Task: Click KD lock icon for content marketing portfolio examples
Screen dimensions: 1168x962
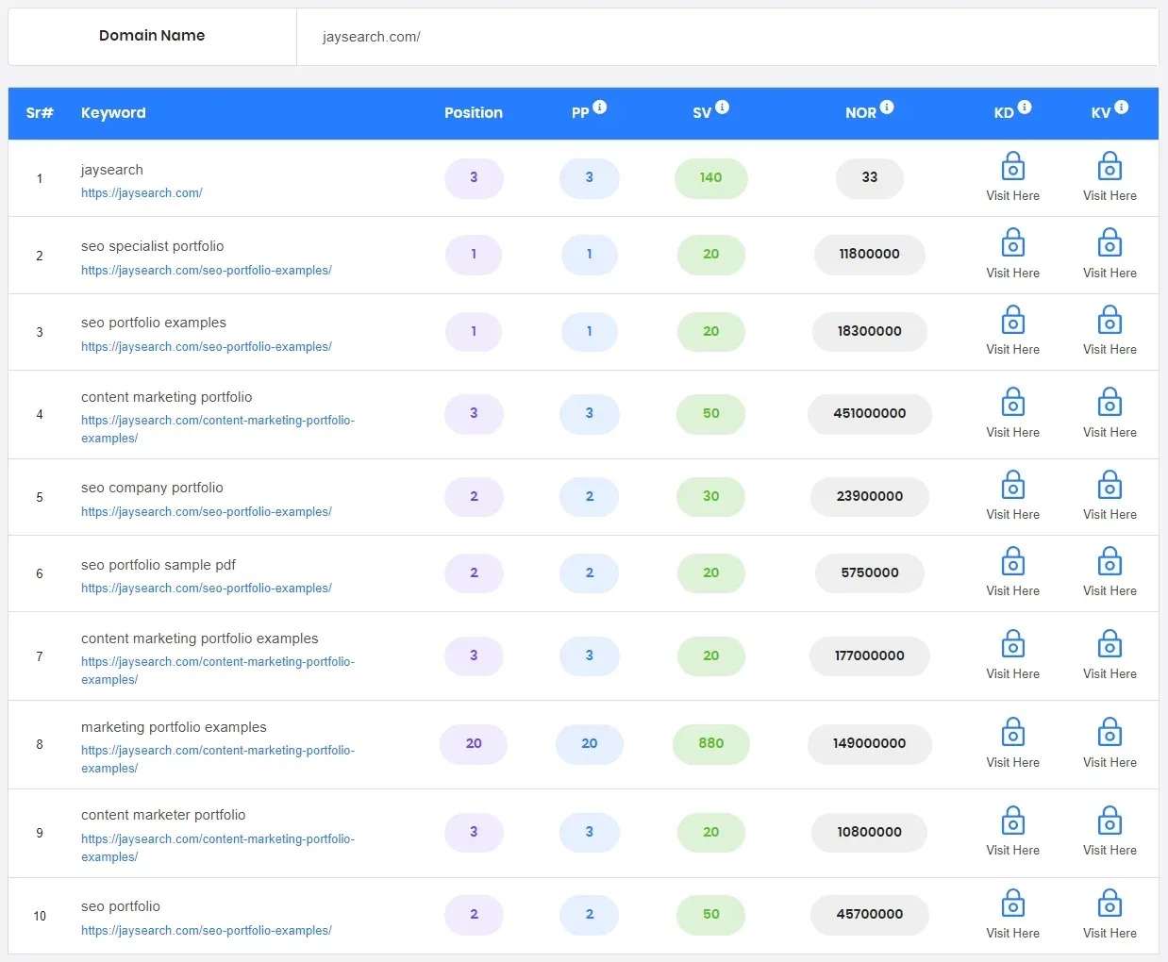Action: [x=1013, y=644]
